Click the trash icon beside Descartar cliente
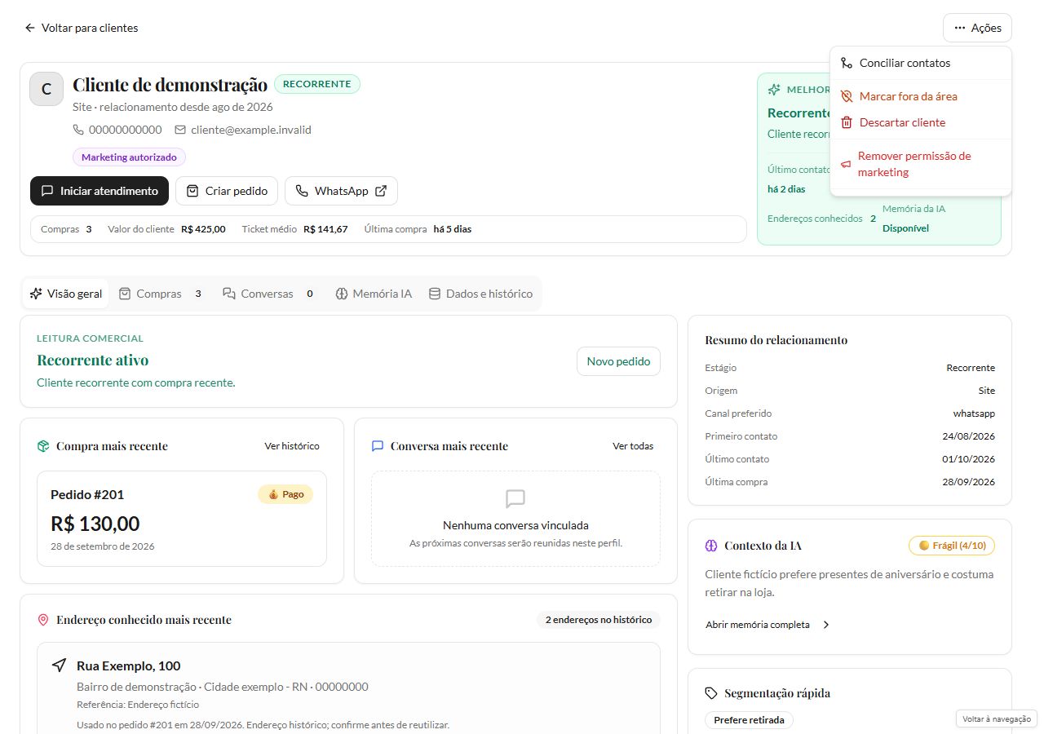Screen dimensions: 1044x734 (x=847, y=122)
